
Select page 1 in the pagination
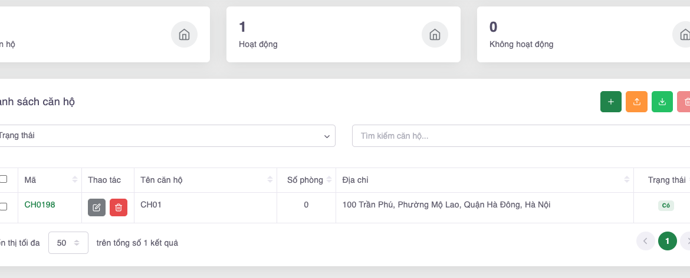[667, 241]
